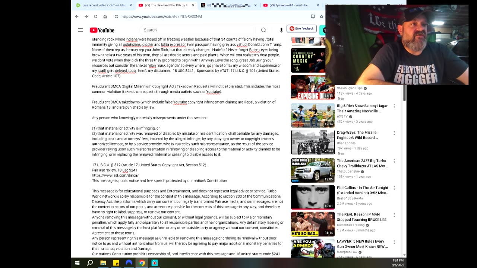Open the Windows Start menu
477x268 pixels.
[x=77, y=263]
